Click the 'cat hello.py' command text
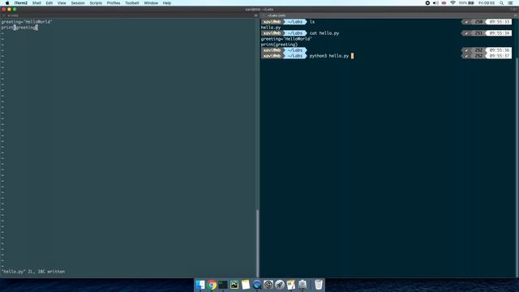The width and height of the screenshot is (519, 292). tap(324, 33)
